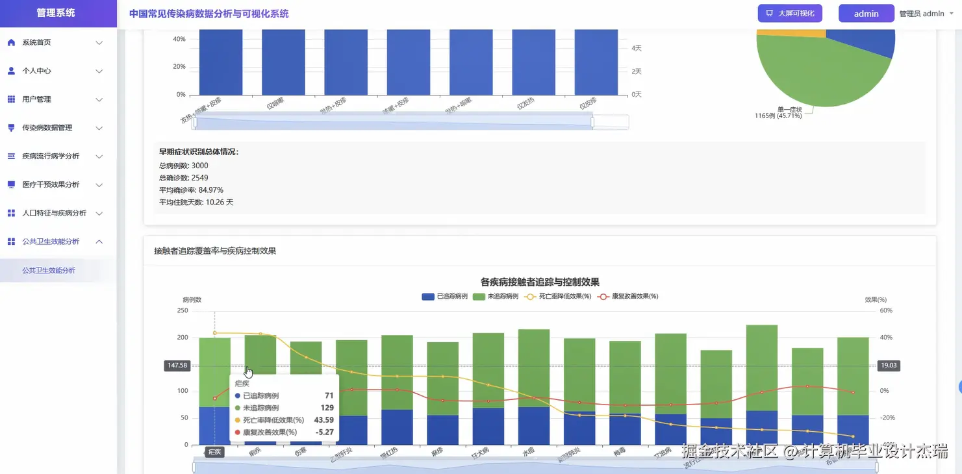The width and height of the screenshot is (962, 474).
Task: Click the 平均确诊率: 84.97% text
Action: click(191, 190)
